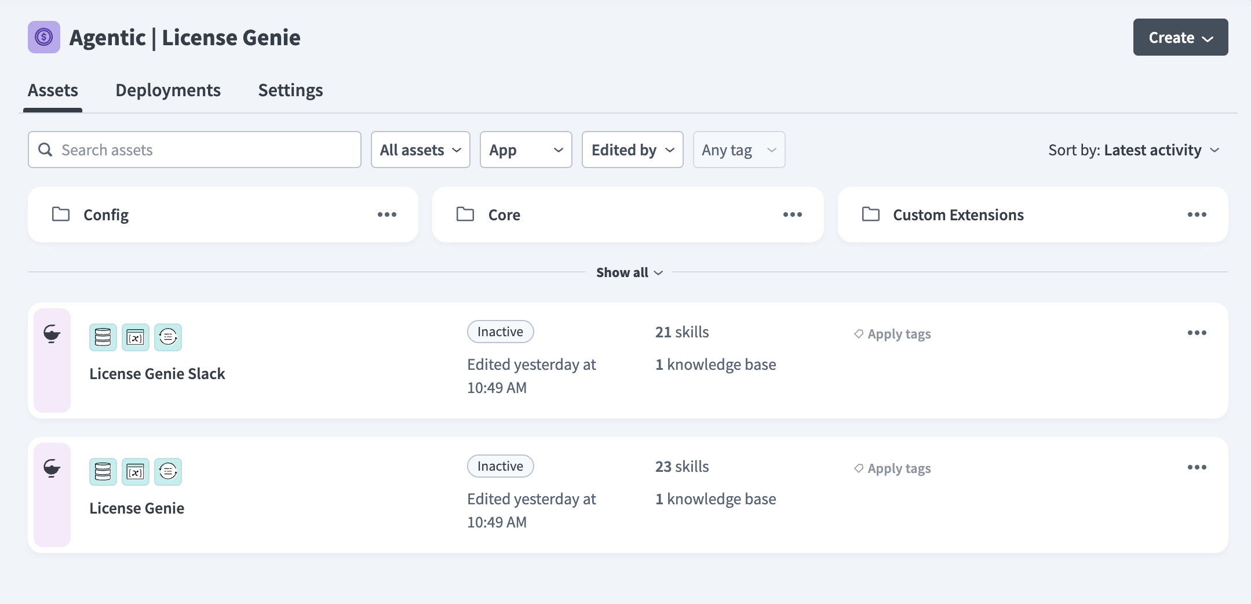Image resolution: width=1251 pixels, height=604 pixels.
Task: Open the Any tag filter dropdown
Action: (x=739, y=150)
